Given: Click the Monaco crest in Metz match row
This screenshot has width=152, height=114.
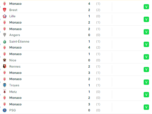Looking at the screenshot, I should point(4,98).
